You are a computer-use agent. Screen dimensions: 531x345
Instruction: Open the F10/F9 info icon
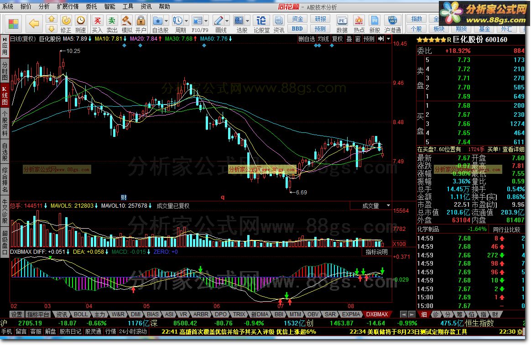pos(198,21)
